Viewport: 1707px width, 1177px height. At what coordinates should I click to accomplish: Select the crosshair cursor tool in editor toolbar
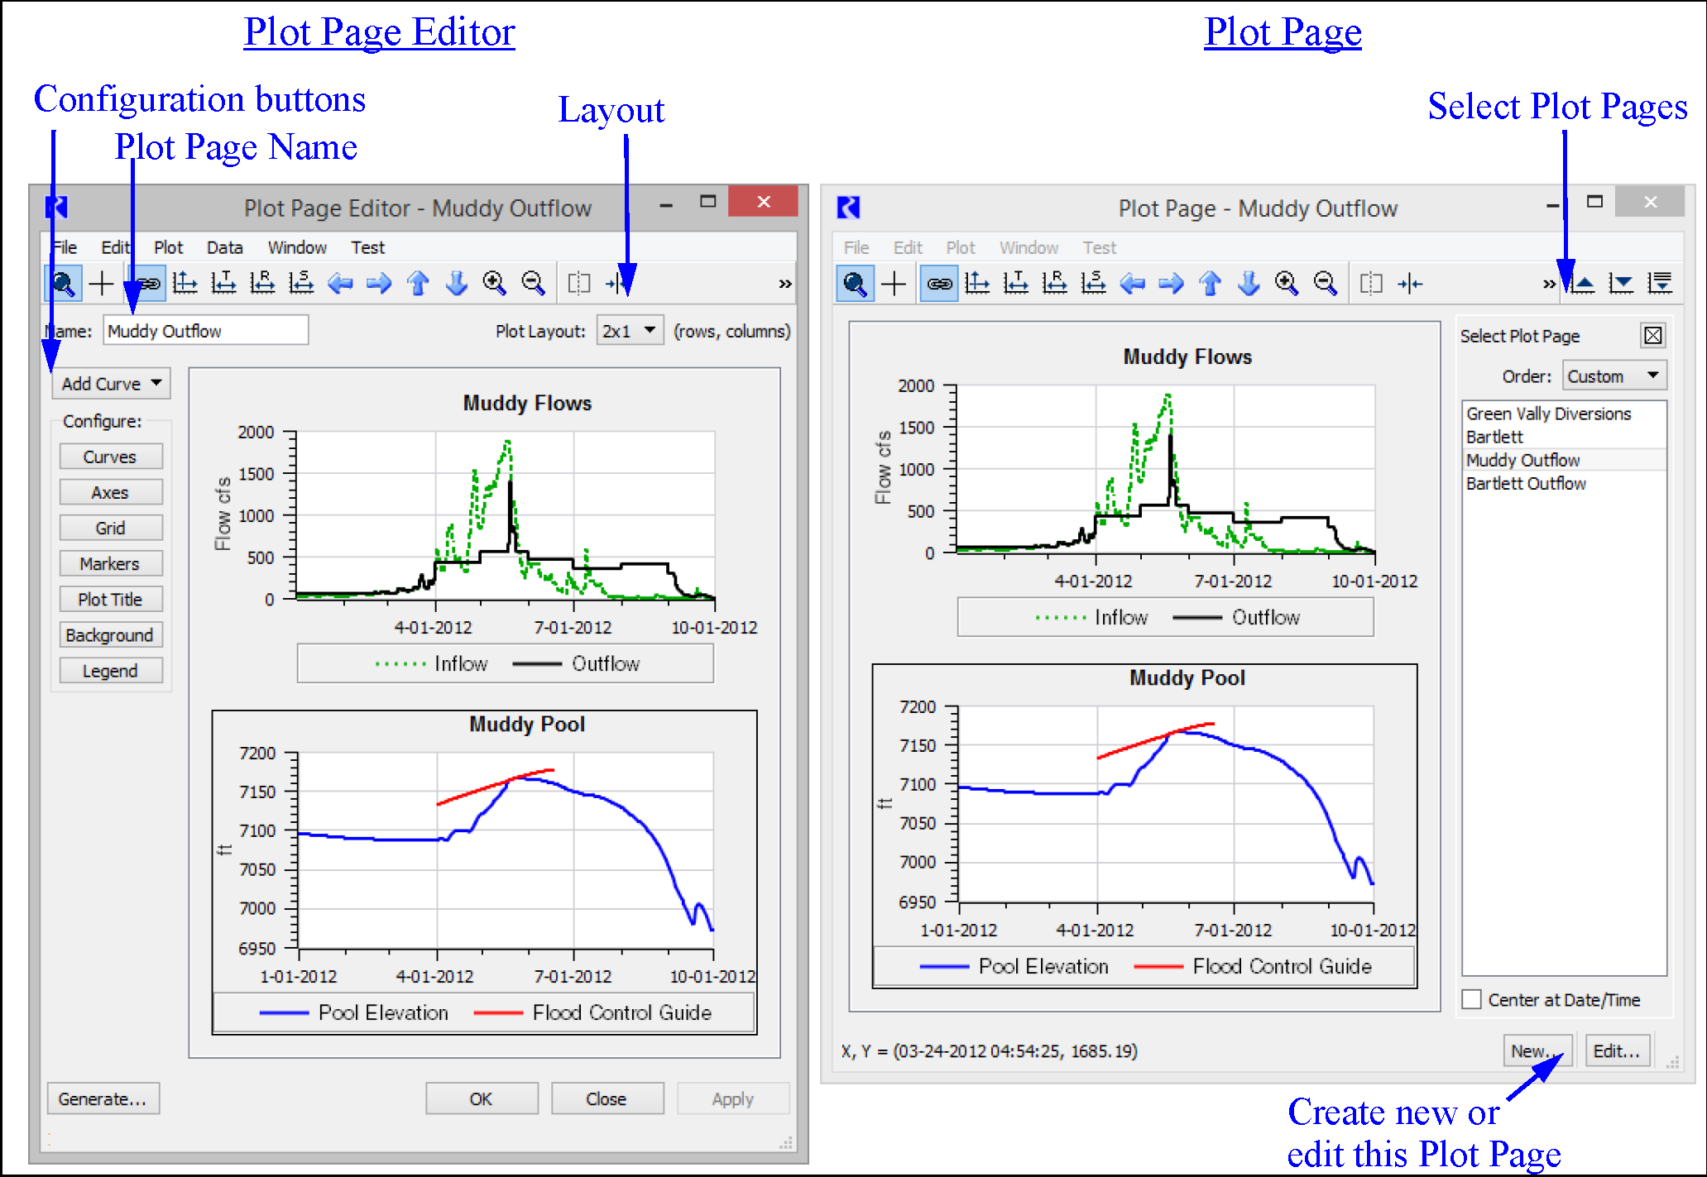pos(101,284)
